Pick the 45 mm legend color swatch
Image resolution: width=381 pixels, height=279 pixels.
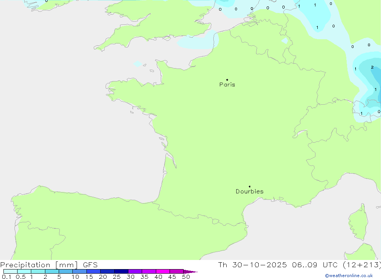pyautogui.click(x=176, y=271)
